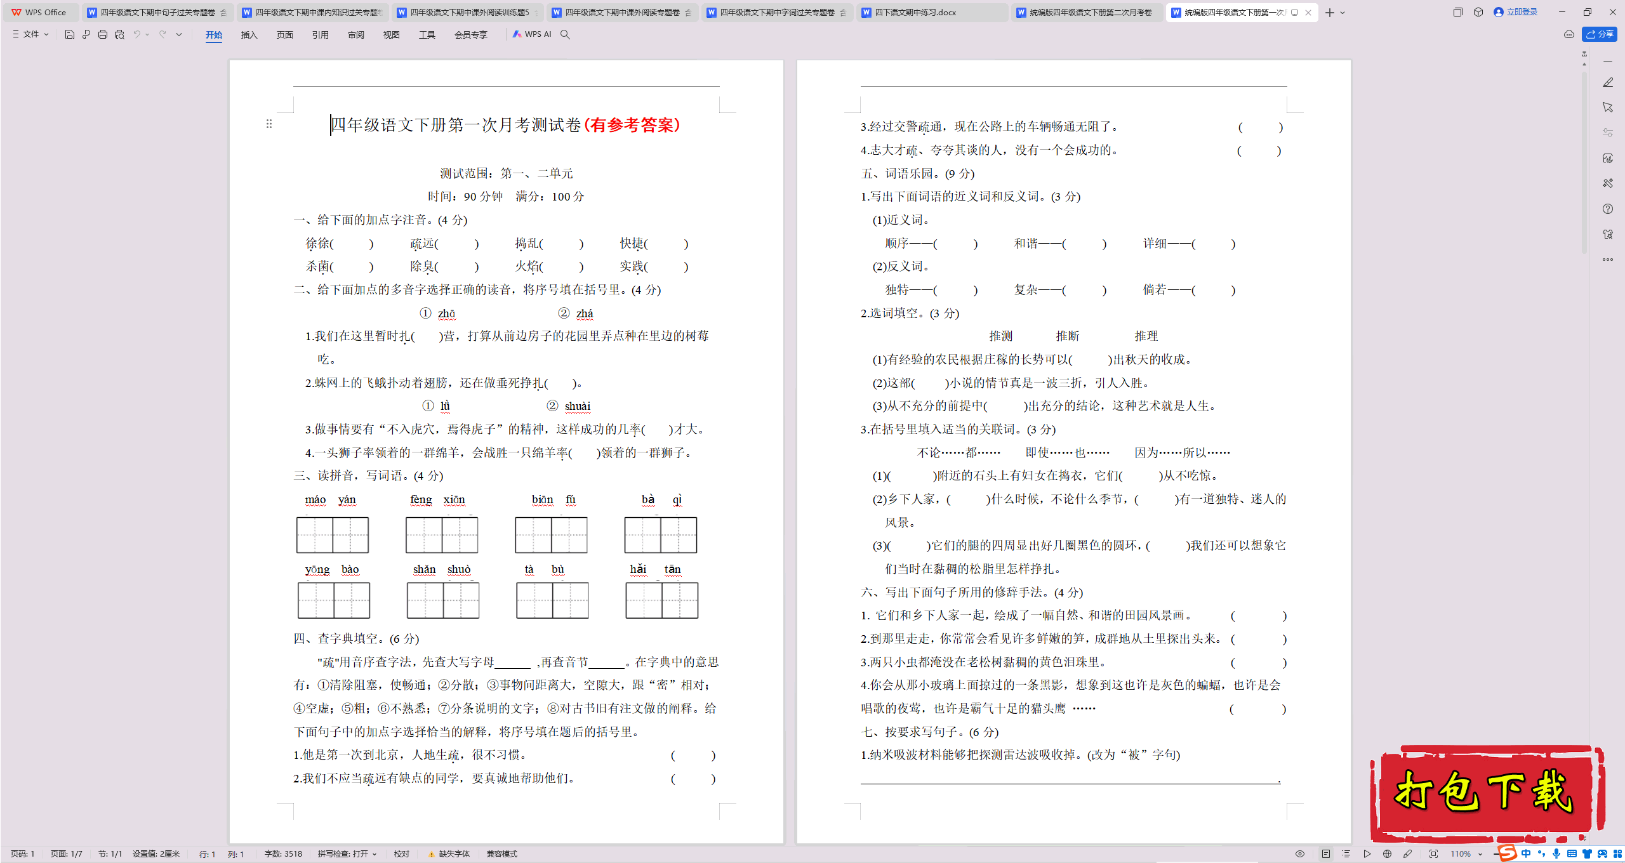Open WPS AI assistant

point(532,34)
